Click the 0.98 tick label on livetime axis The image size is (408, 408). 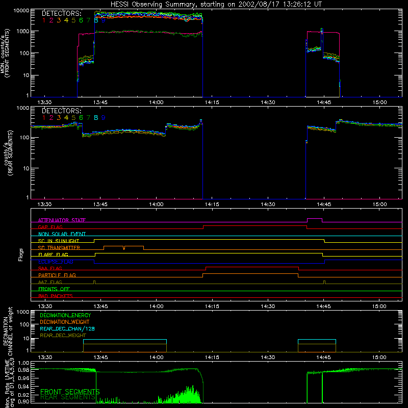point(23,370)
